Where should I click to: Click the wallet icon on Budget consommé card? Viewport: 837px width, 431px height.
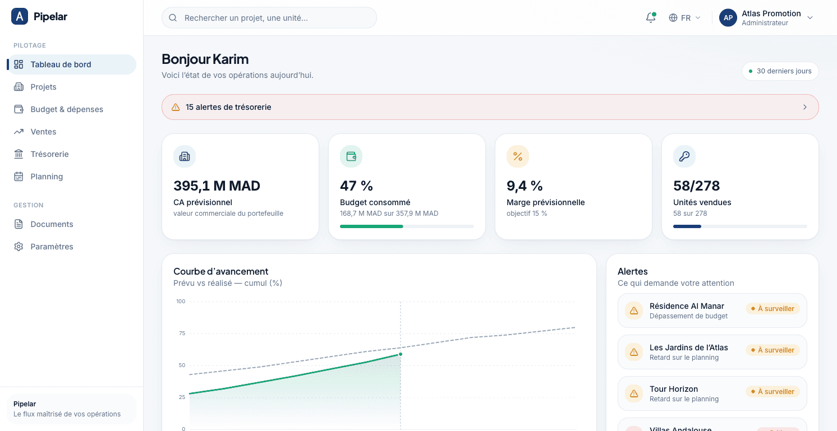(351, 157)
